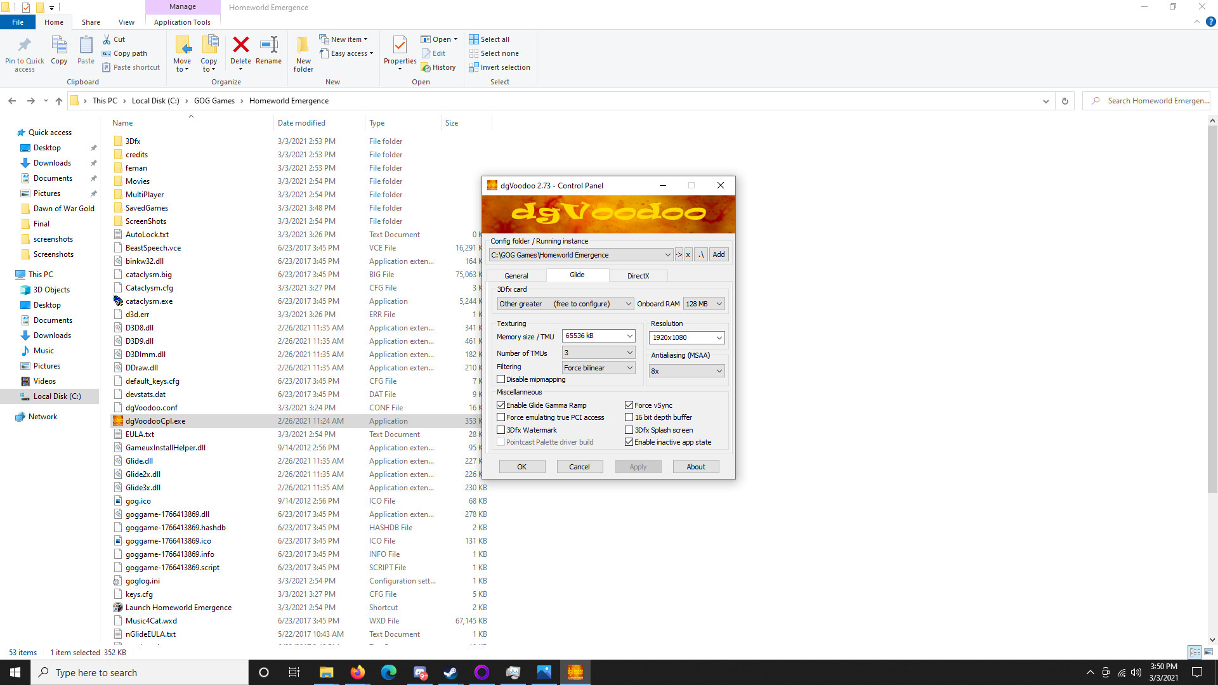Open Downloads under Quick access
This screenshot has height=685, width=1218.
coord(52,163)
